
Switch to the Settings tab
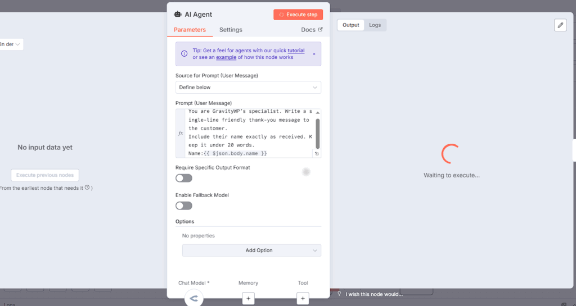[231, 30]
